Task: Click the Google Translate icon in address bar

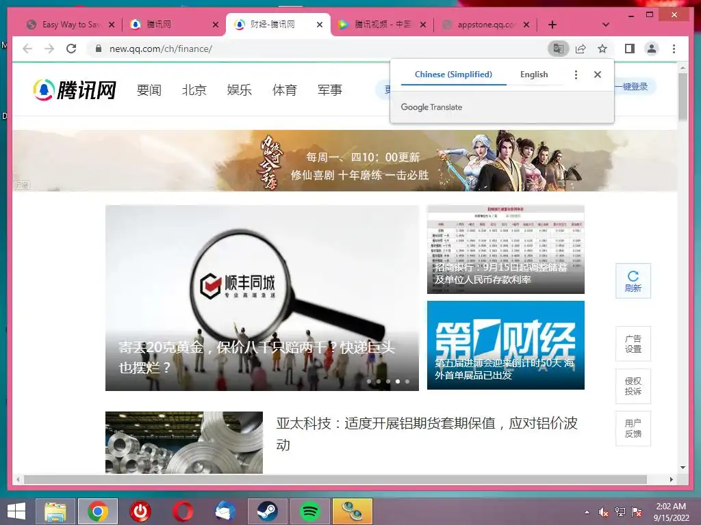Action: click(x=558, y=49)
